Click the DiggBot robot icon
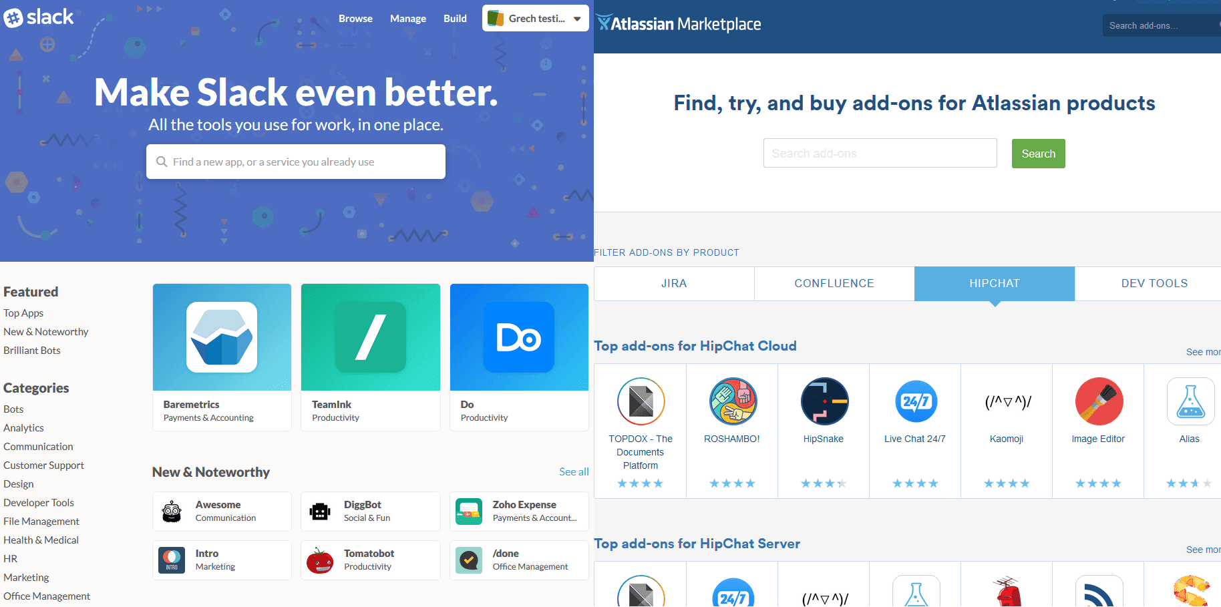Screen dimensions: 1221x607 coord(320,512)
